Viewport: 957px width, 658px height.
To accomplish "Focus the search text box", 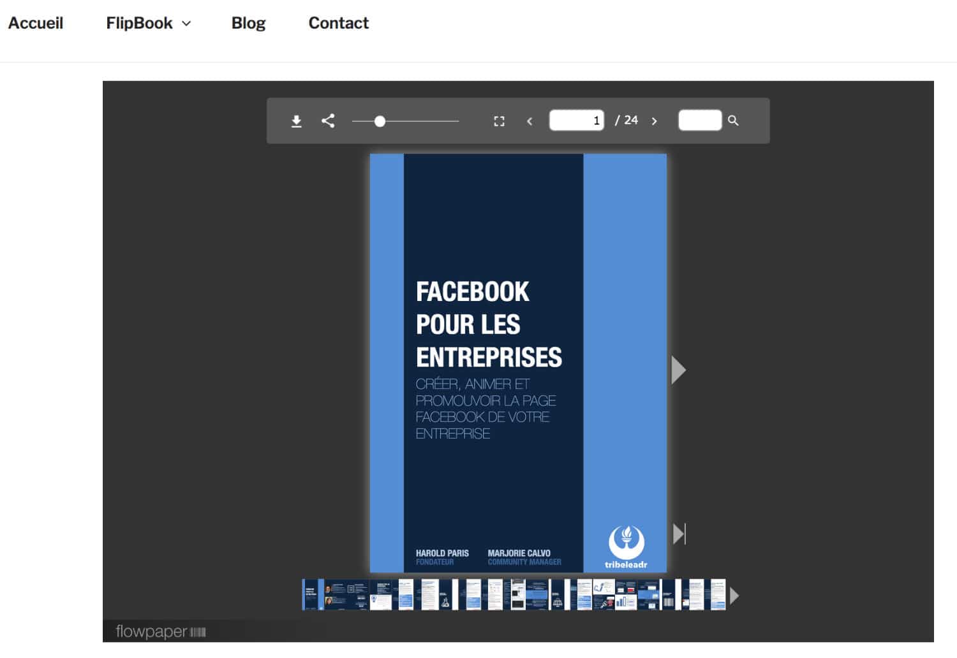I will coord(699,121).
